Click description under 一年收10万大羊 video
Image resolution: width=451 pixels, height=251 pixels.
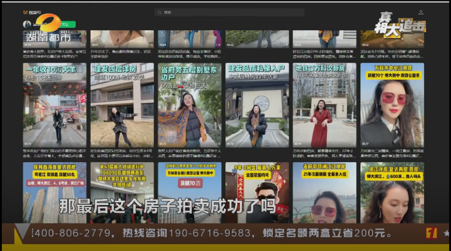point(54,153)
